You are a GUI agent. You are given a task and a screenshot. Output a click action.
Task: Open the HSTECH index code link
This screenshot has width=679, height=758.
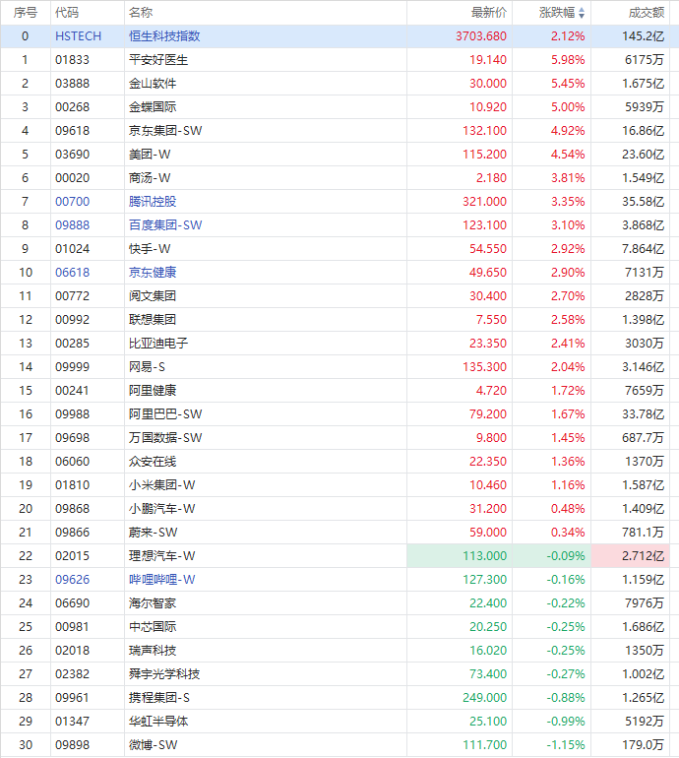point(79,36)
